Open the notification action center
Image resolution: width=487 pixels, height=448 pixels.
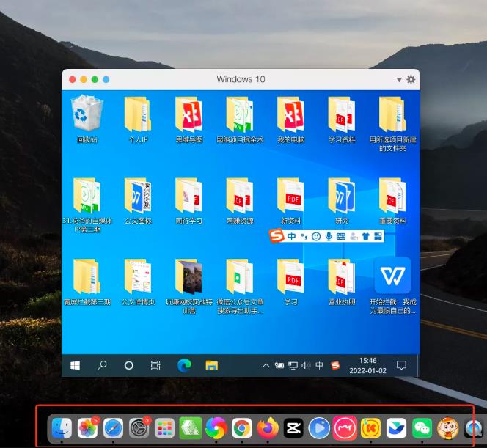click(x=401, y=365)
